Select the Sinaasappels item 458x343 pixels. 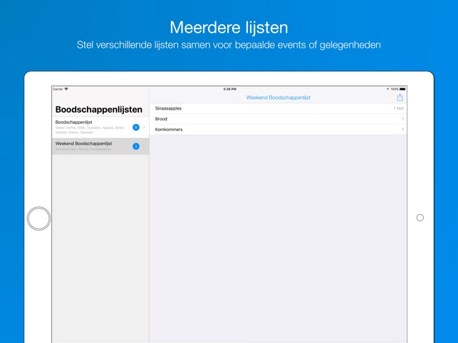point(278,108)
